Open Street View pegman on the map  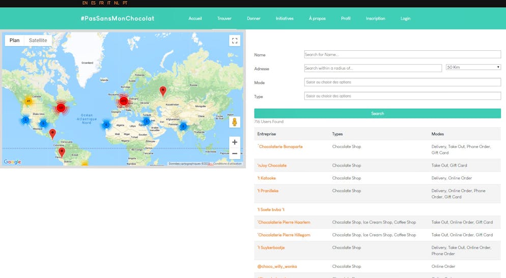coord(235,122)
